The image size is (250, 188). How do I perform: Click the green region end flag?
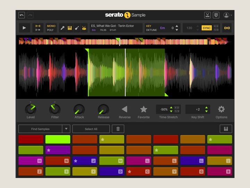(166, 94)
